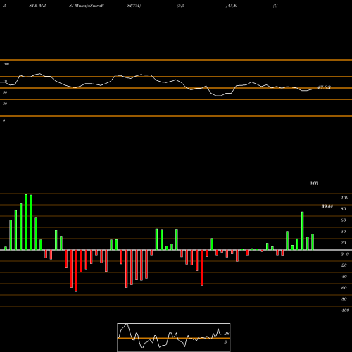The height and width of the screenshot is (352, 352).
Task: Click the -40 label on MR axis
Action: (344, 277)
